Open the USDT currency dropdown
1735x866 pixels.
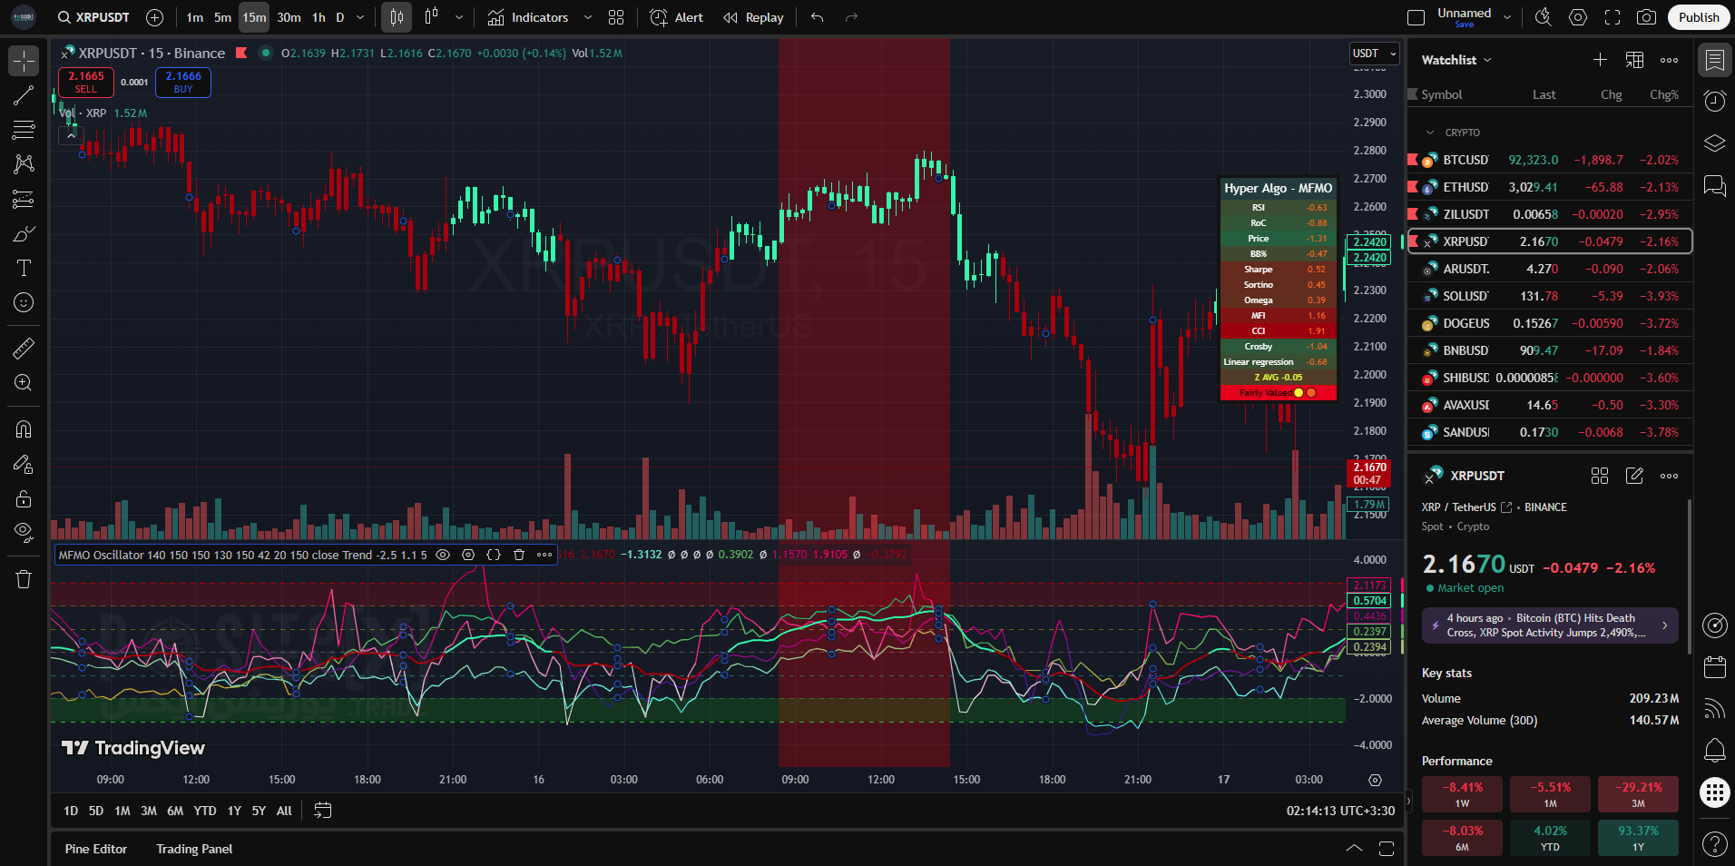coord(1374,54)
